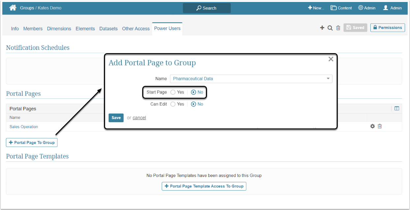The height and width of the screenshot is (210, 410).
Task: Click the home icon in the header
Action: [x=13, y=8]
